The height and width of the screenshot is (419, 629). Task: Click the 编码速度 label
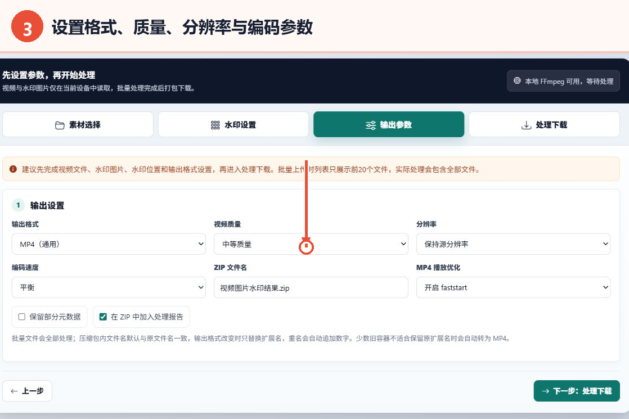(25, 268)
